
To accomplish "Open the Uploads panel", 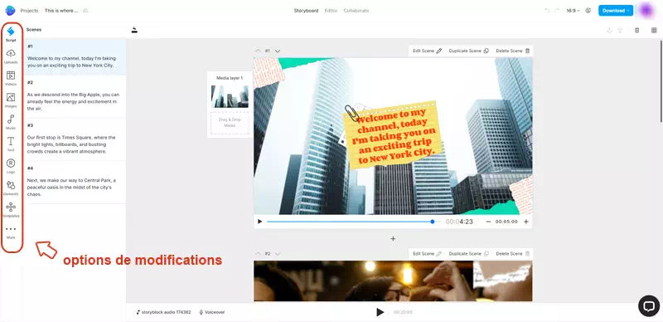I will (x=11, y=56).
